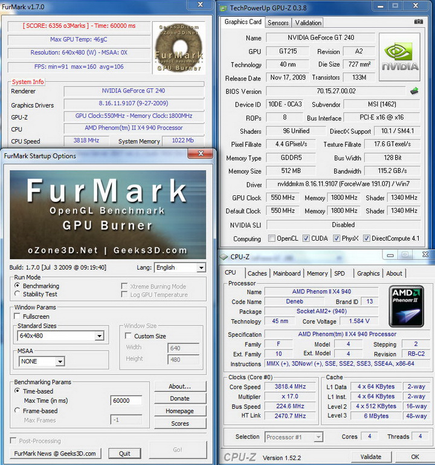
Task: Toggle Log GPU Temperature checkbox
Action: [x=124, y=294]
